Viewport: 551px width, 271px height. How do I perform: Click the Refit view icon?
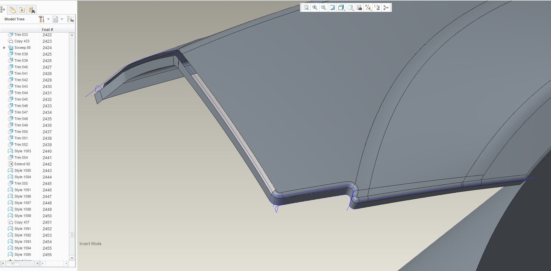pyautogui.click(x=306, y=8)
